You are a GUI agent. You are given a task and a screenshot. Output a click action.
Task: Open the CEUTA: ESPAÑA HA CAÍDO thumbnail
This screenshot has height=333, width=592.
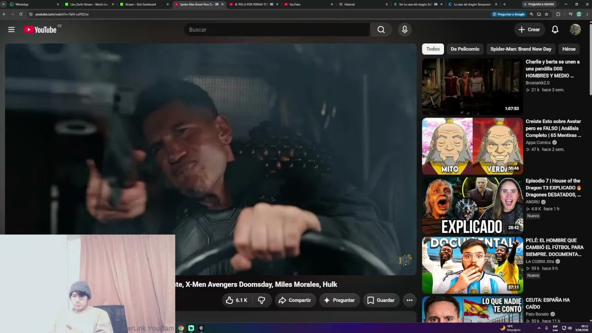pyautogui.click(x=472, y=309)
